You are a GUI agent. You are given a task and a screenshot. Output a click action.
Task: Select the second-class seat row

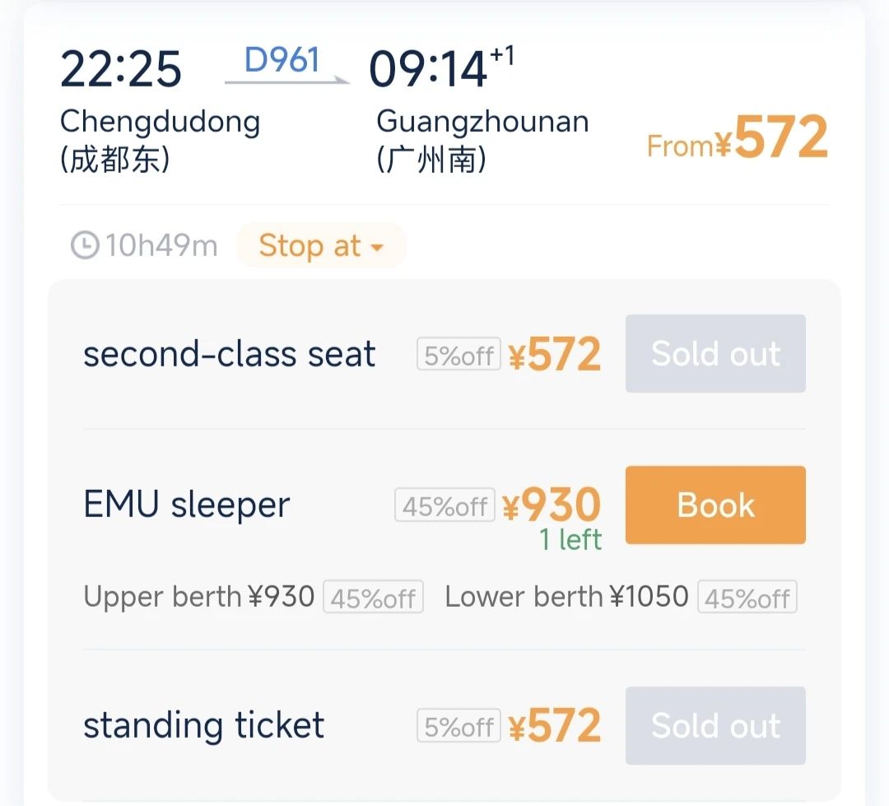pos(444,354)
